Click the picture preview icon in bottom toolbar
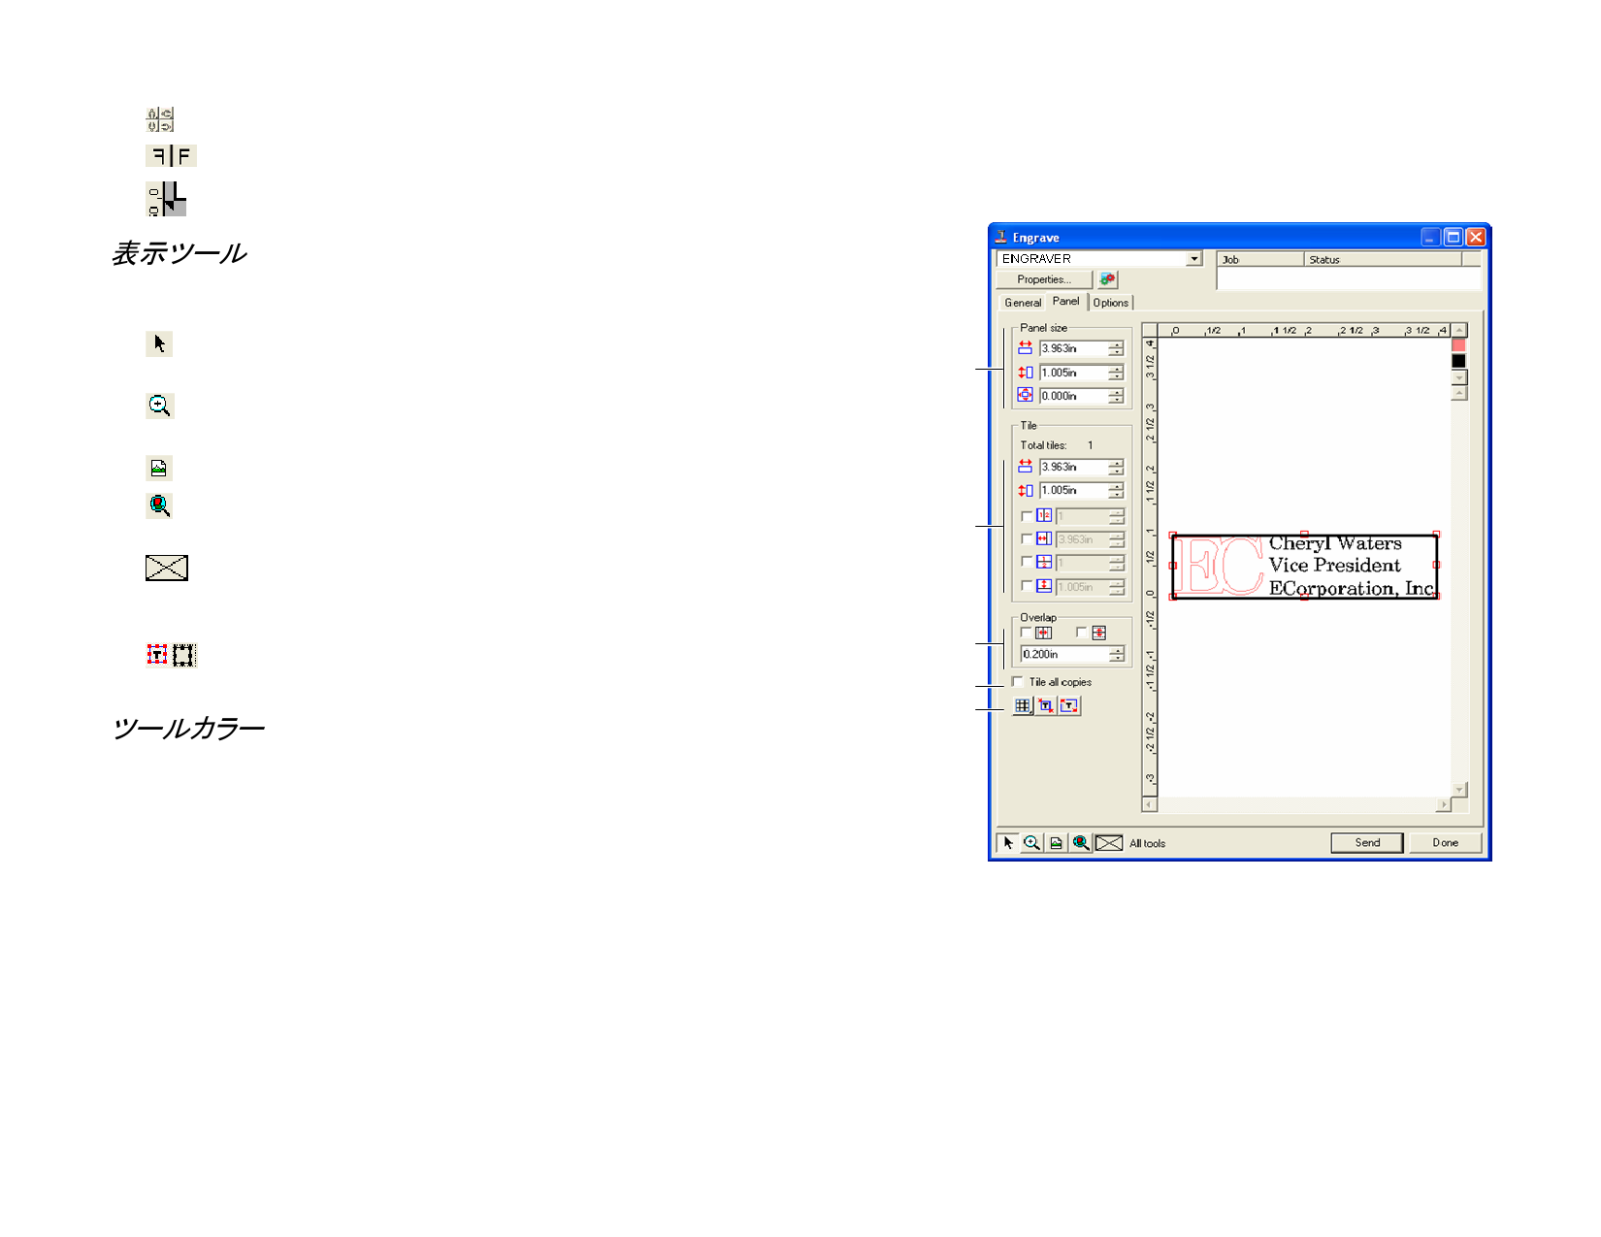 (x=1056, y=843)
